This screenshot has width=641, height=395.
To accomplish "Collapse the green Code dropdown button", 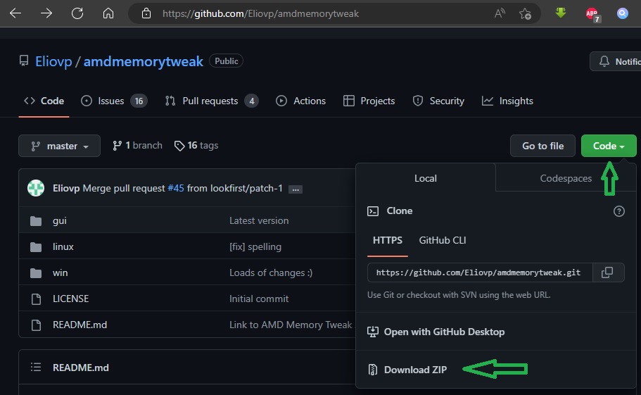I will (609, 146).
